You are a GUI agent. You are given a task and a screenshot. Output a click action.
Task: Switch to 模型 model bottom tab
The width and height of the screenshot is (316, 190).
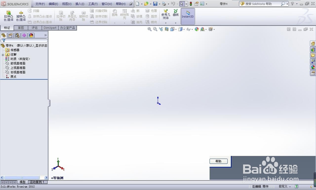(22, 182)
